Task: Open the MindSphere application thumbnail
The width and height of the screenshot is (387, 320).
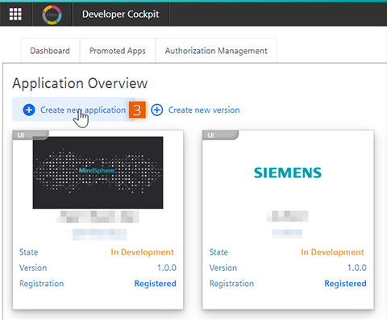Action: point(98,172)
